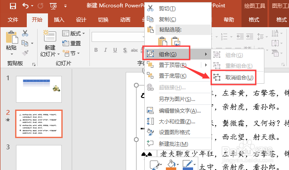Image resolution: width=289 pixels, height=170 pixels.
Task: Switch to the 设计 tab
Action: pyautogui.click(x=81, y=19)
